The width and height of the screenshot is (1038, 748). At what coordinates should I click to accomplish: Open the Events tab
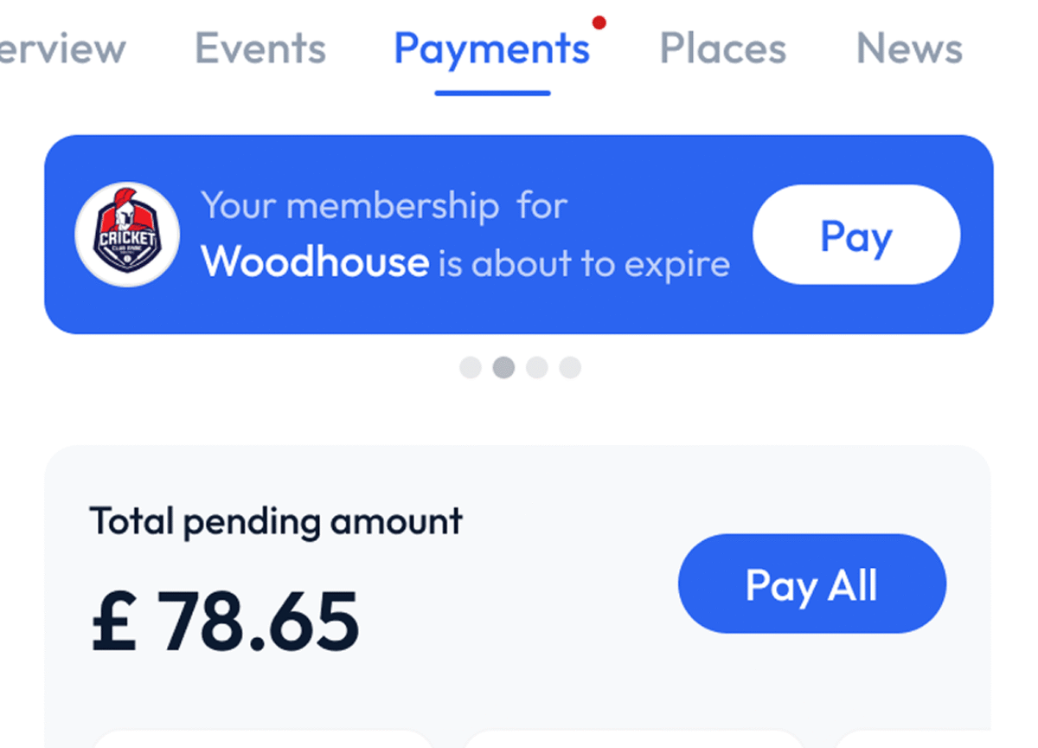click(x=260, y=48)
